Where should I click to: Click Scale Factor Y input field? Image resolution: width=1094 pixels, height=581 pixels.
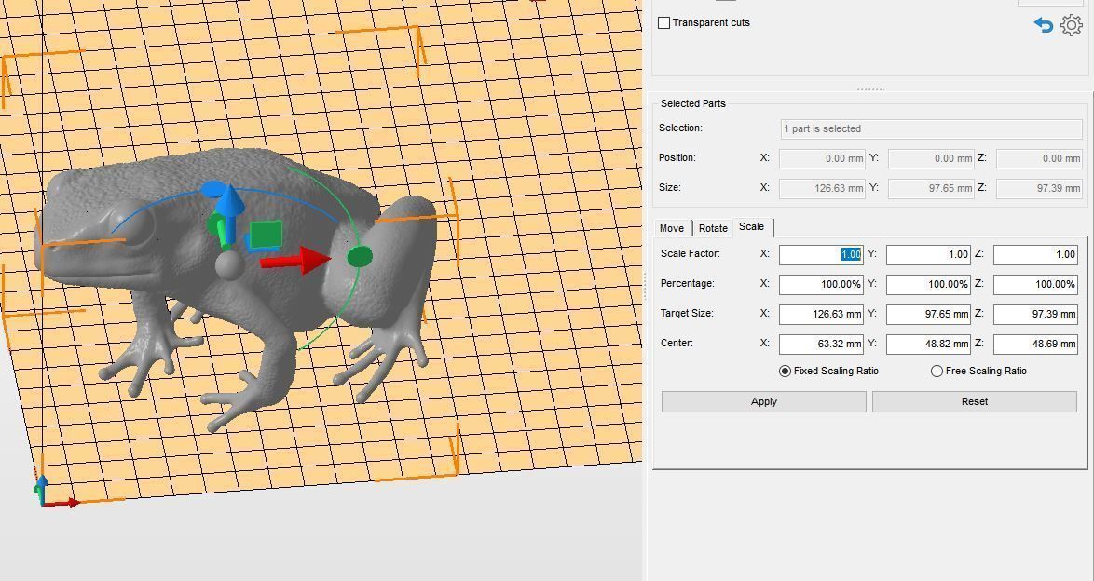point(929,254)
